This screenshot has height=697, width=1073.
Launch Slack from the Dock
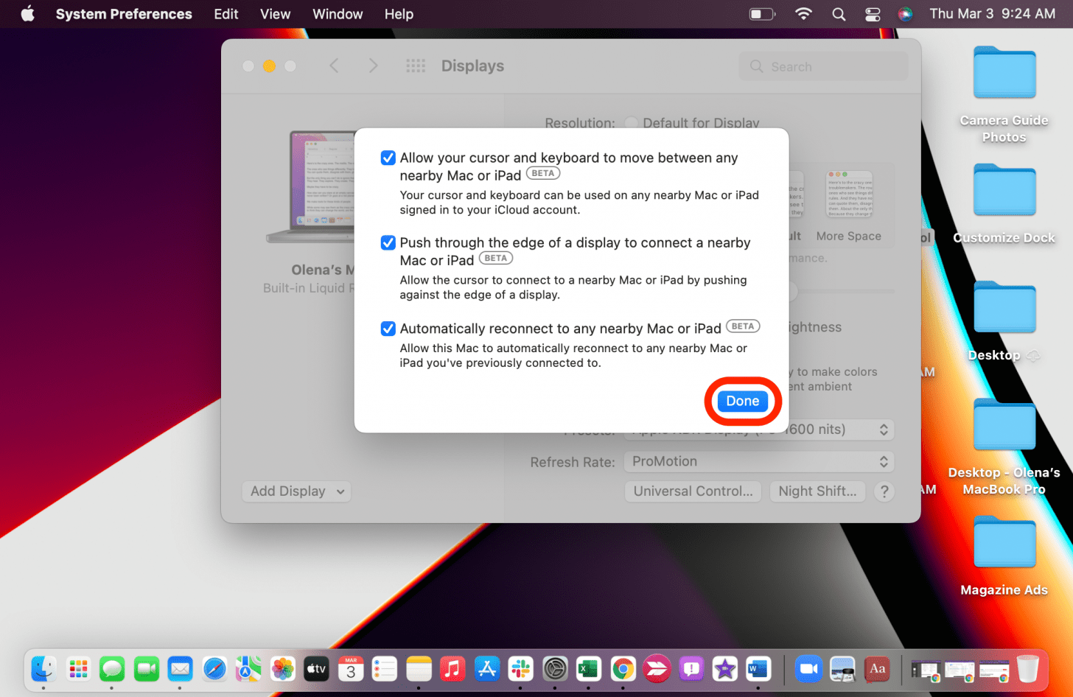520,669
